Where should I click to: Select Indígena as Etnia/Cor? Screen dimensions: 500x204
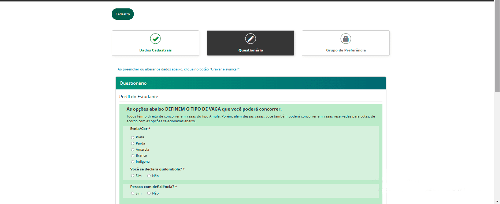133,162
